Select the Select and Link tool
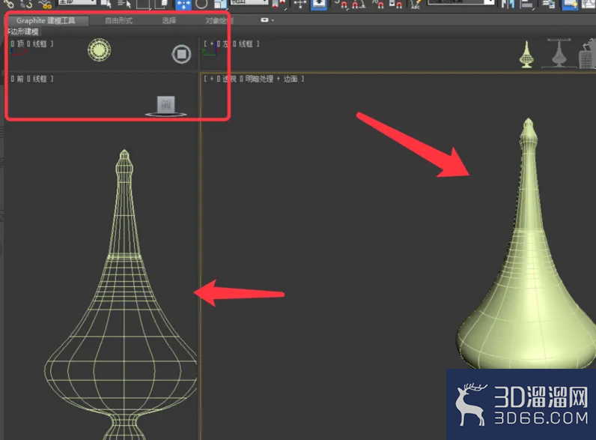Viewport: 596px width, 440px height. (x=8, y=4)
